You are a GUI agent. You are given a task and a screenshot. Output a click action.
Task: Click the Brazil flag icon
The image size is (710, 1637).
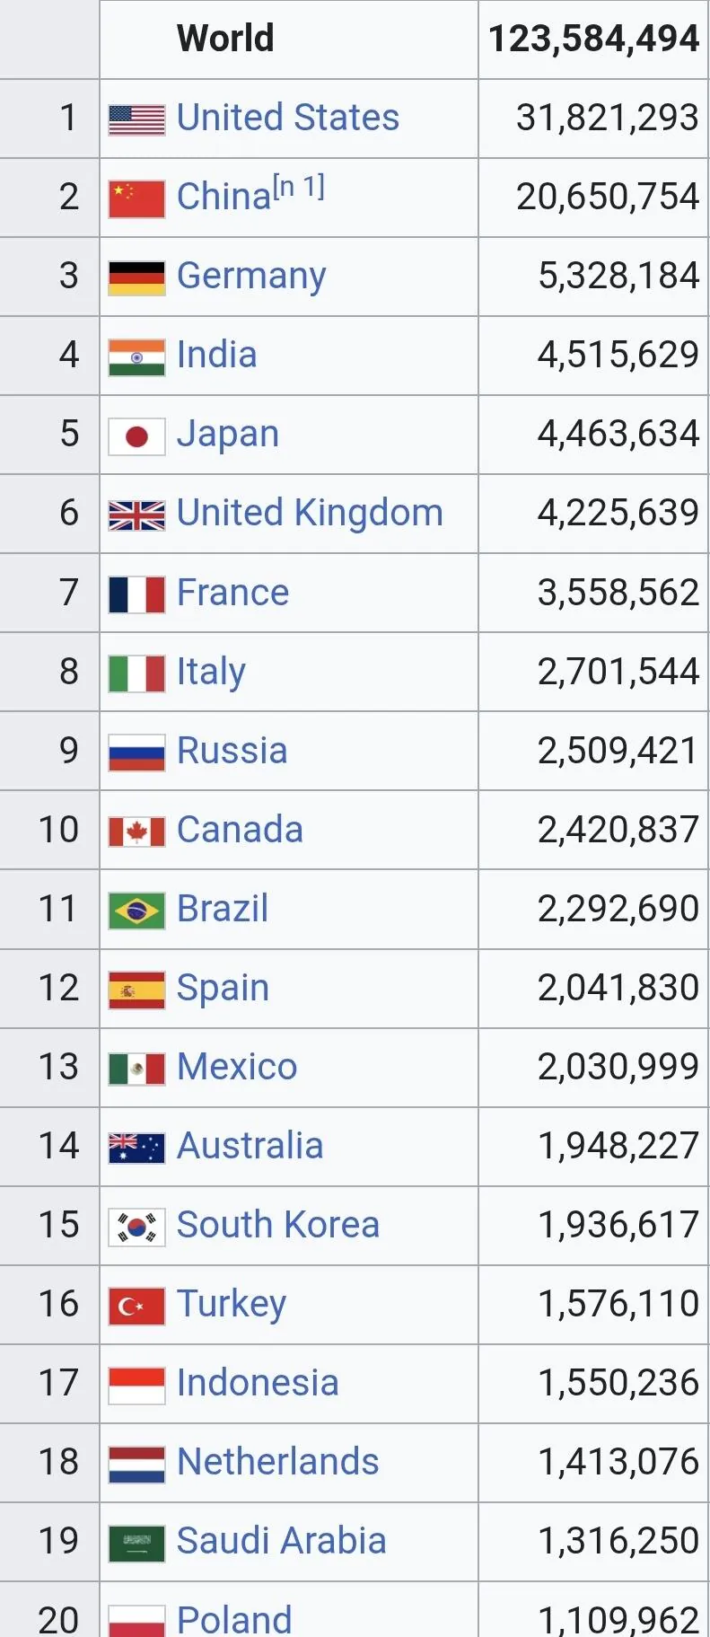pyautogui.click(x=136, y=911)
